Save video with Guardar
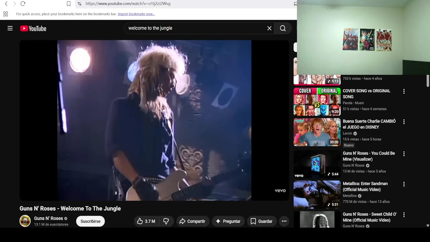 click(261, 221)
